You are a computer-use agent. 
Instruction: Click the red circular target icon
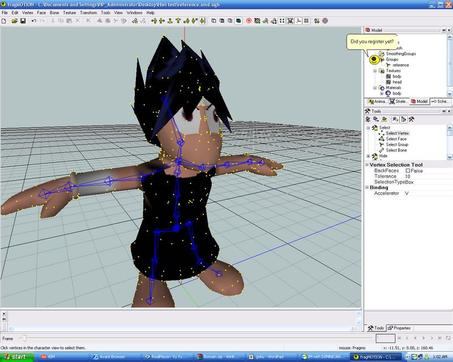[x=249, y=21]
